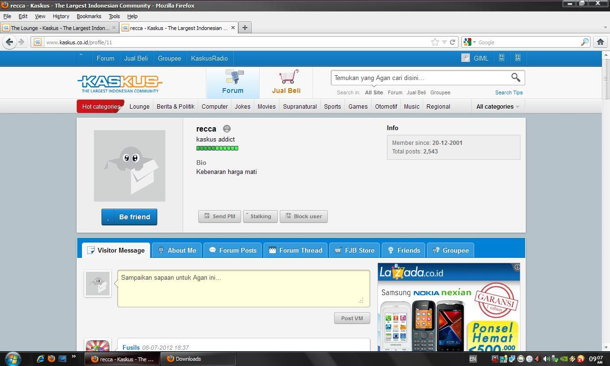Select the Jual Beli search scope

(x=416, y=92)
